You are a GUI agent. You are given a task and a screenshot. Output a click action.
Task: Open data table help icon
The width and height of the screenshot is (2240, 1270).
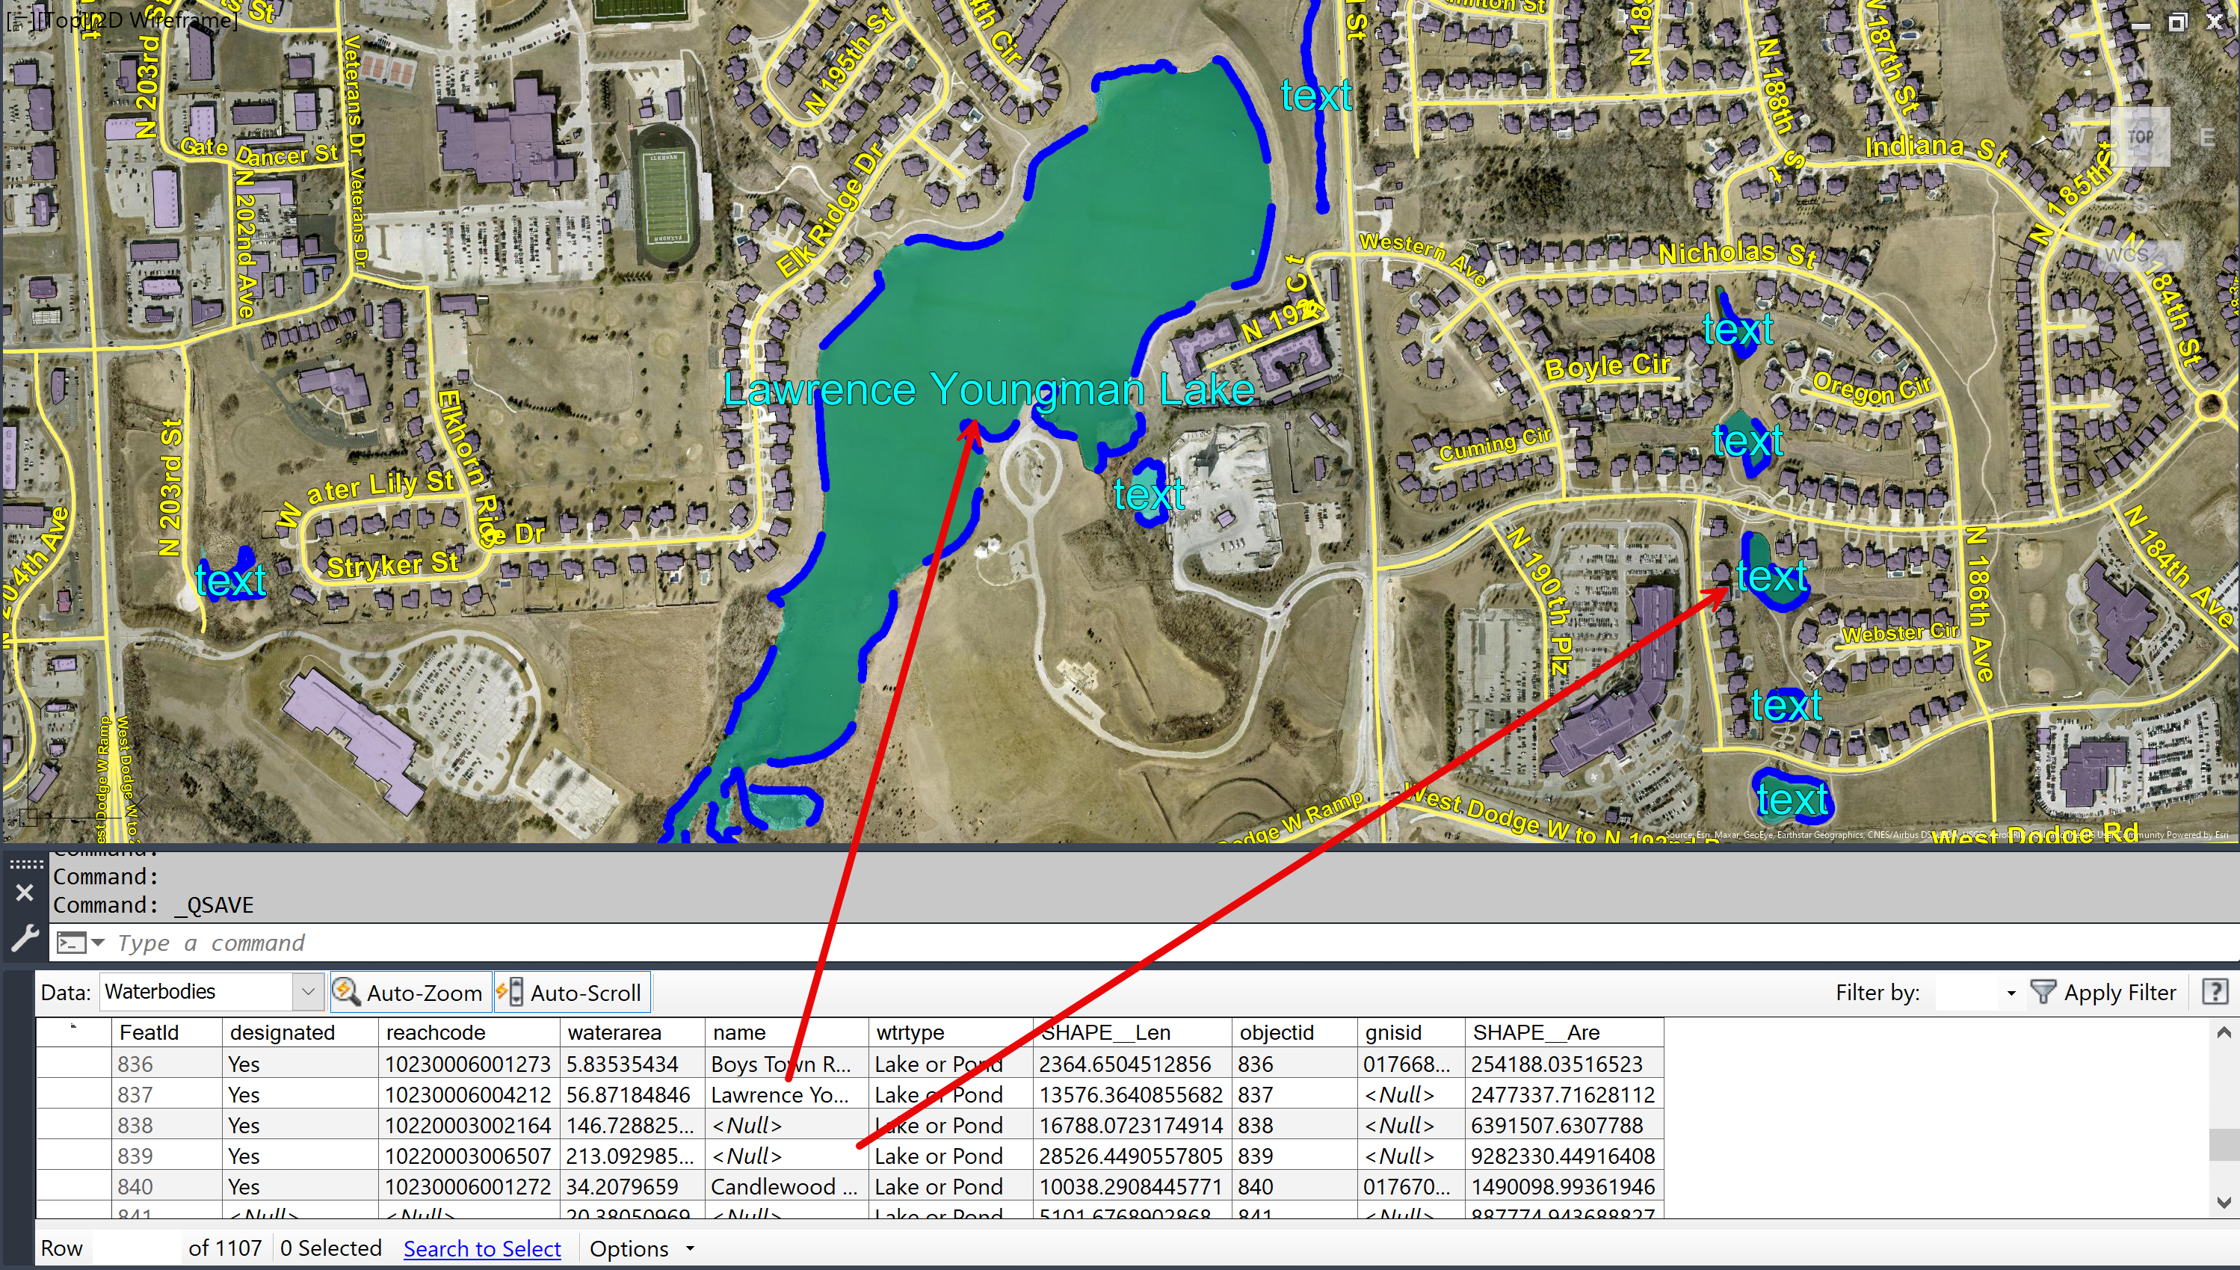coord(2215,992)
